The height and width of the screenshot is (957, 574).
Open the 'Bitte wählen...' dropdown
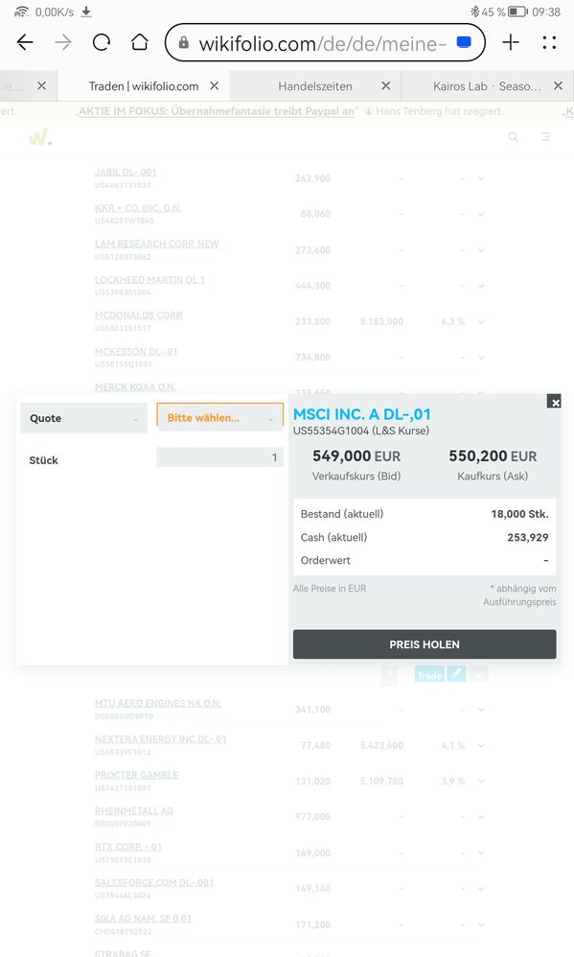pyautogui.click(x=220, y=417)
